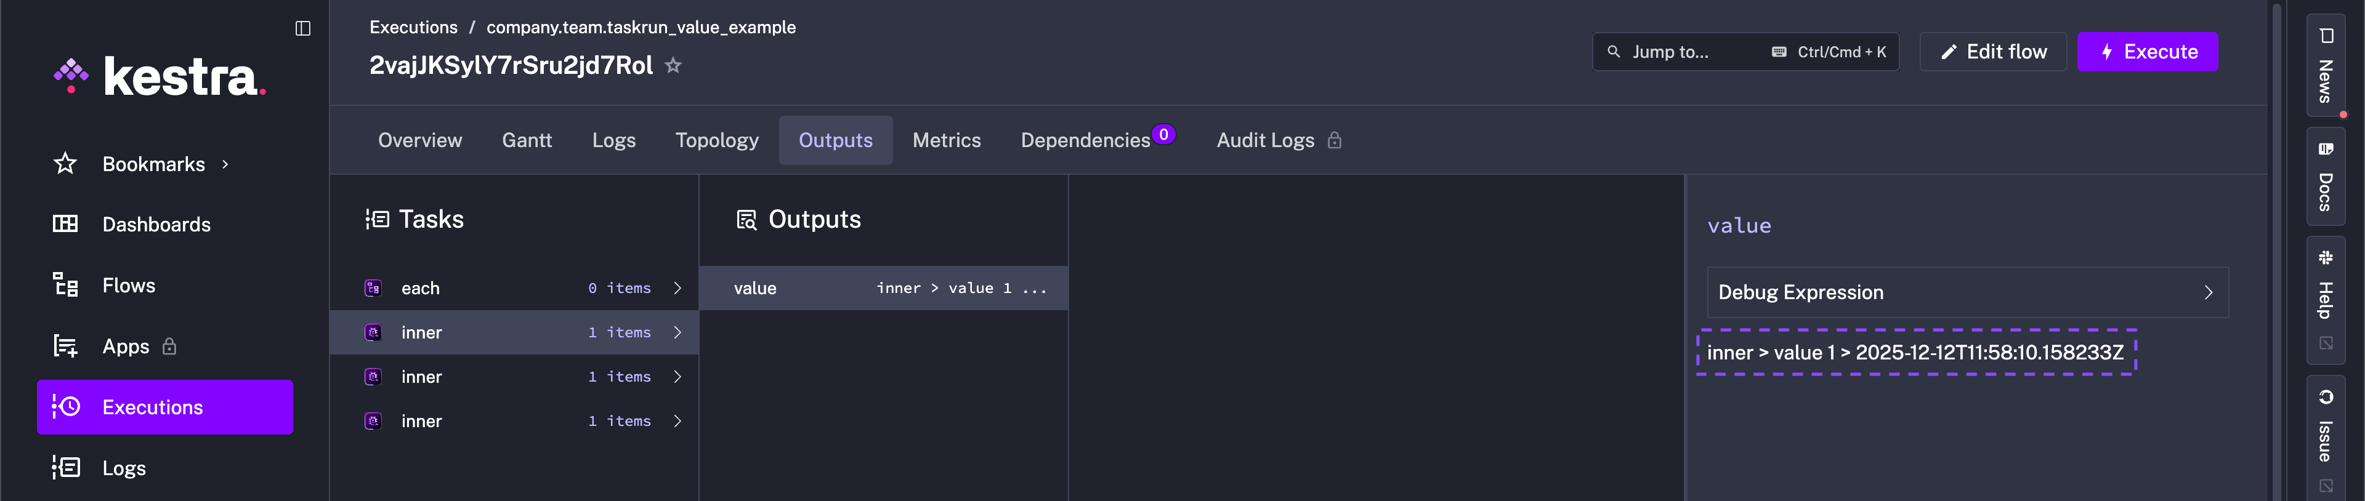Click the Tasks list header icon

click(378, 219)
